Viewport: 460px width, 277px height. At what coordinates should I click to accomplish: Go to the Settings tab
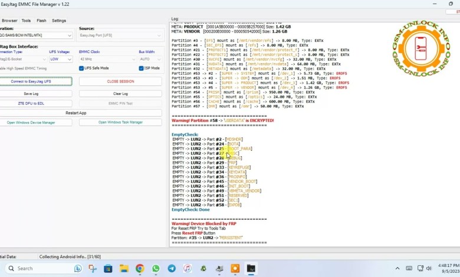coord(59,20)
